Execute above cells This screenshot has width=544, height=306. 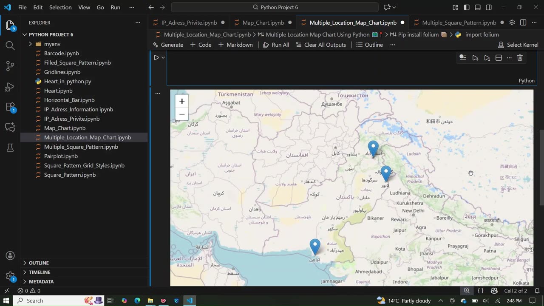coord(475,58)
